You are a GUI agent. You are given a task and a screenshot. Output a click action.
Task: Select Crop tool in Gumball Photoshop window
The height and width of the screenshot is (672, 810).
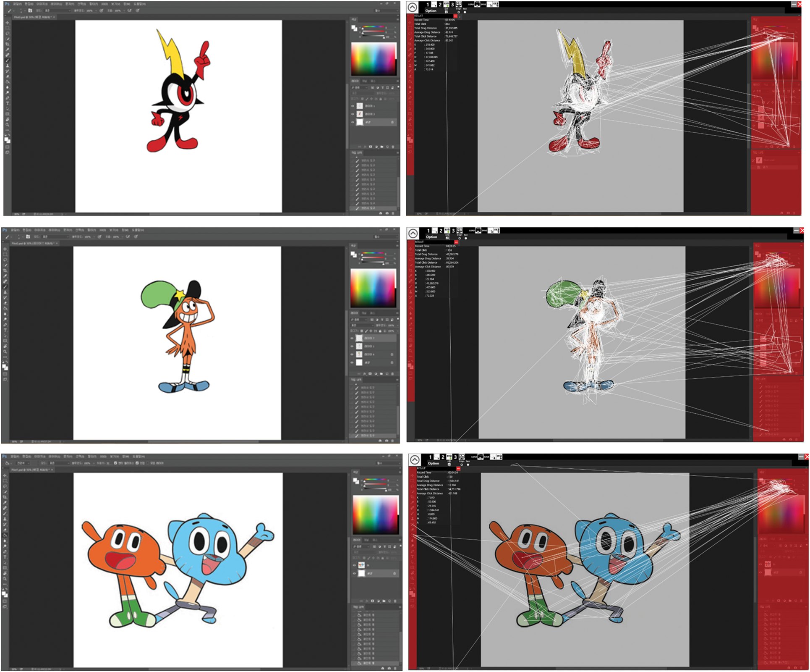[x=5, y=497]
